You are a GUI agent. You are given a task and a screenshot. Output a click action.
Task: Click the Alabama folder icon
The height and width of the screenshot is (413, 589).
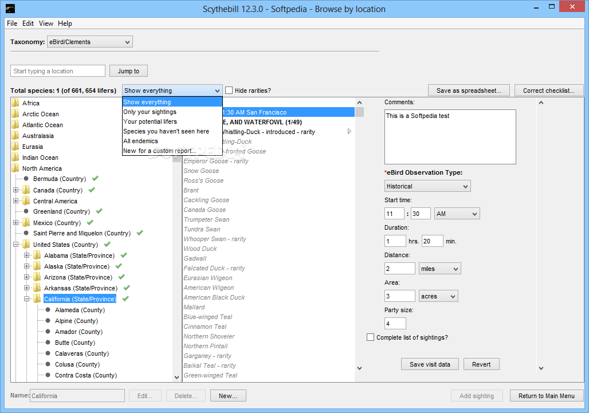pyautogui.click(x=37, y=255)
